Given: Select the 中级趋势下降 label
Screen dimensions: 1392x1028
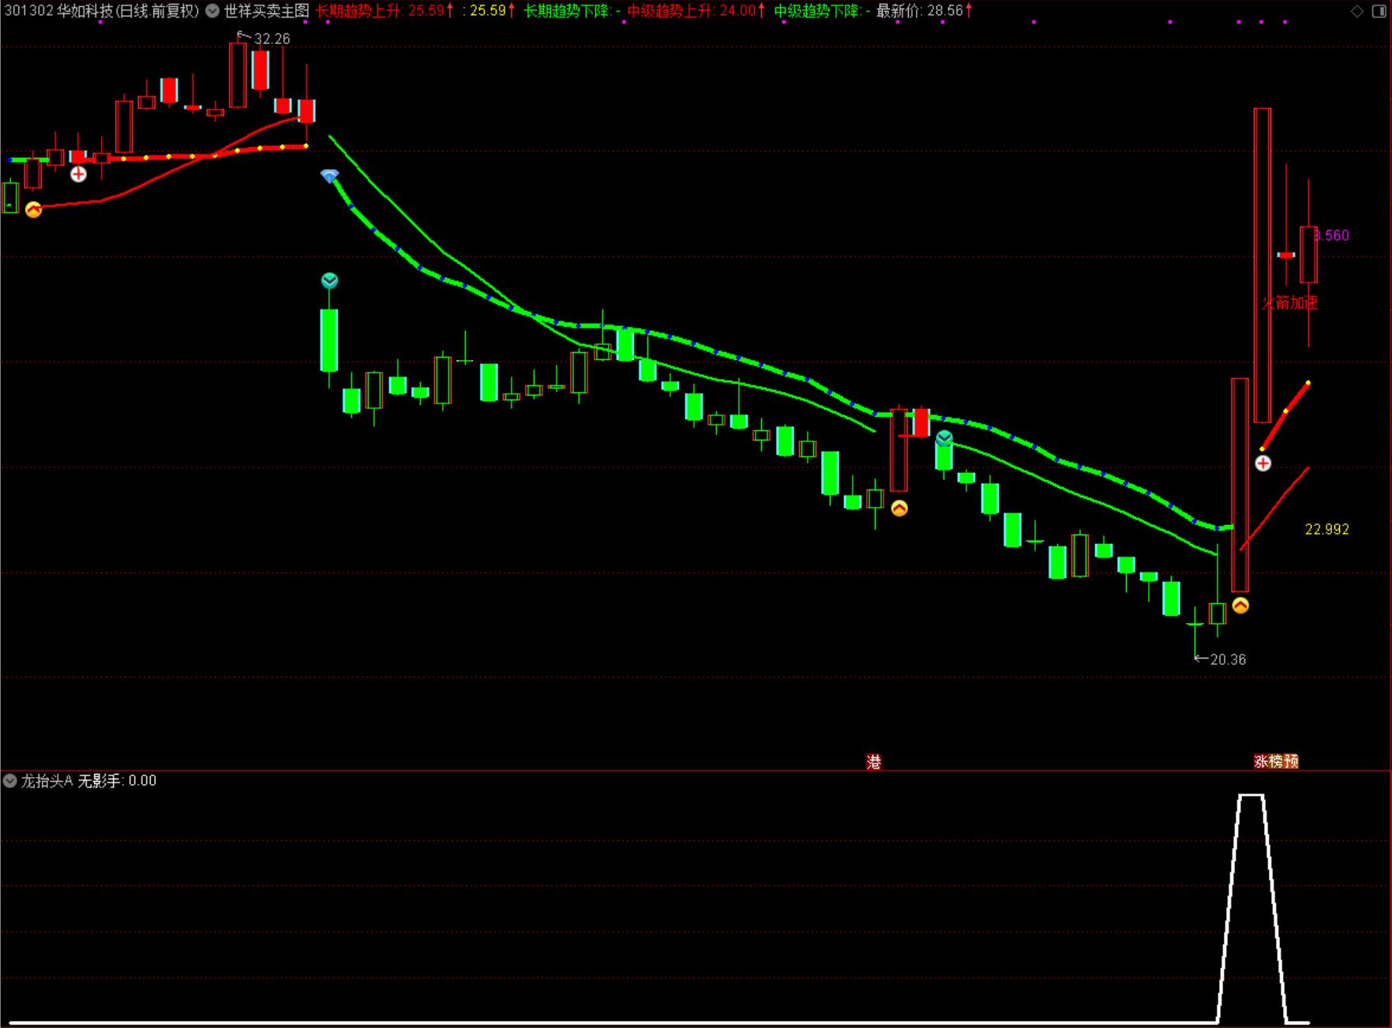Looking at the screenshot, I should [x=822, y=11].
